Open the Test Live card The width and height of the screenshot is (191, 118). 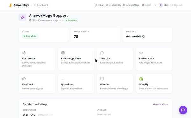tap(115, 59)
